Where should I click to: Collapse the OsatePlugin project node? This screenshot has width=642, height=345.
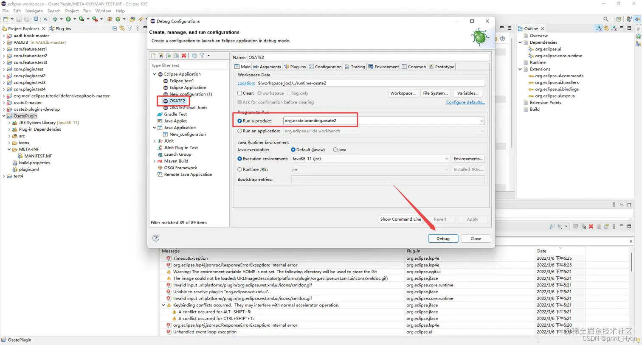(4, 116)
